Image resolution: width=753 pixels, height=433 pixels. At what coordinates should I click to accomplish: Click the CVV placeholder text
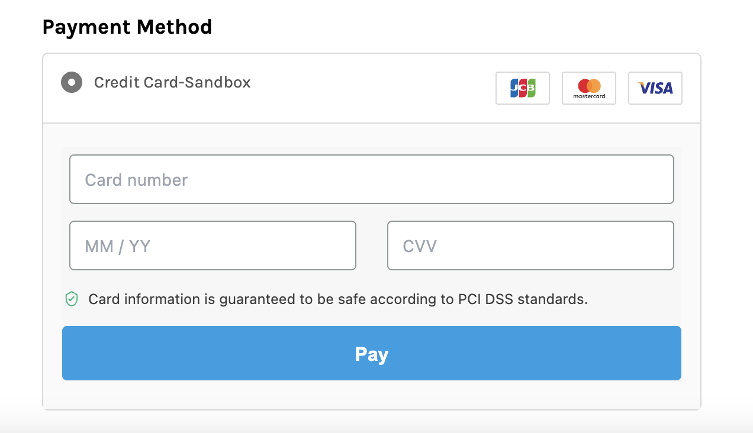420,246
